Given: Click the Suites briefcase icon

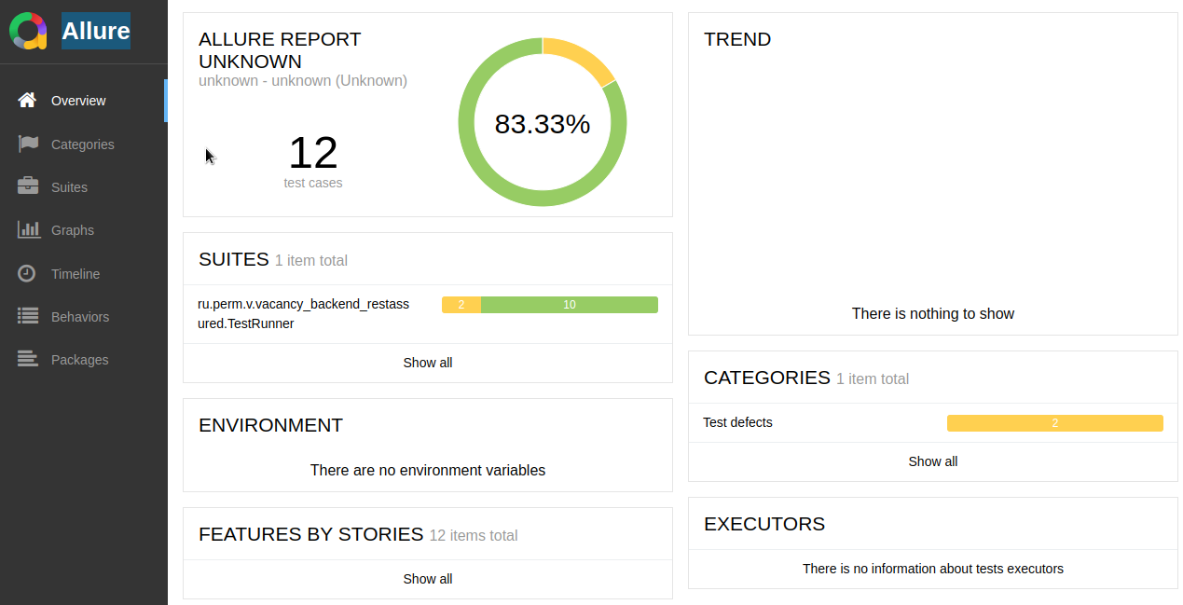Looking at the screenshot, I should [x=28, y=186].
